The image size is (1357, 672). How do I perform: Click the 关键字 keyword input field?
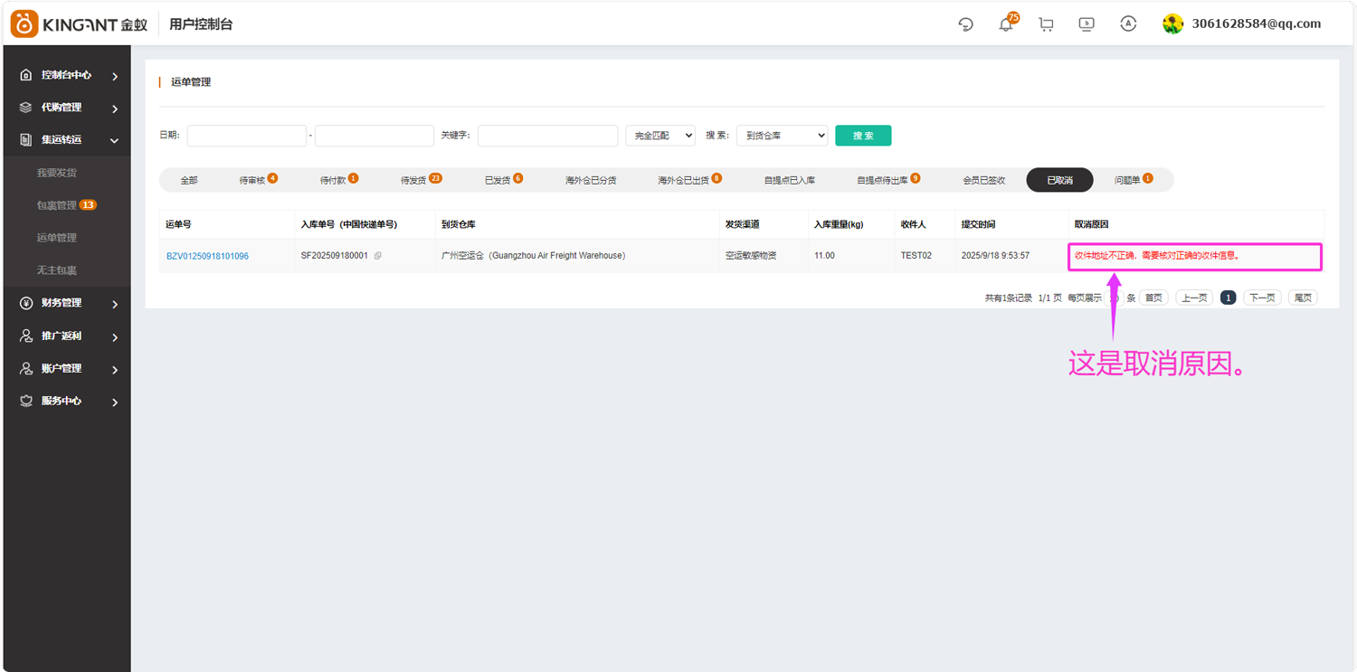click(547, 135)
